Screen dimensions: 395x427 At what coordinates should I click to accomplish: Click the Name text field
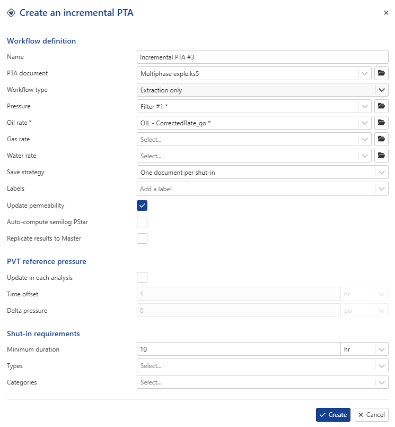[x=262, y=57]
